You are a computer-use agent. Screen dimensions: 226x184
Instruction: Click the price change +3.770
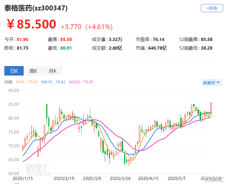(x=71, y=27)
